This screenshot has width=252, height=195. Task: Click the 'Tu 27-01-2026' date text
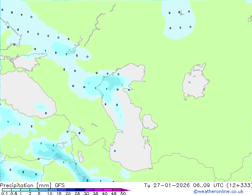(167, 185)
